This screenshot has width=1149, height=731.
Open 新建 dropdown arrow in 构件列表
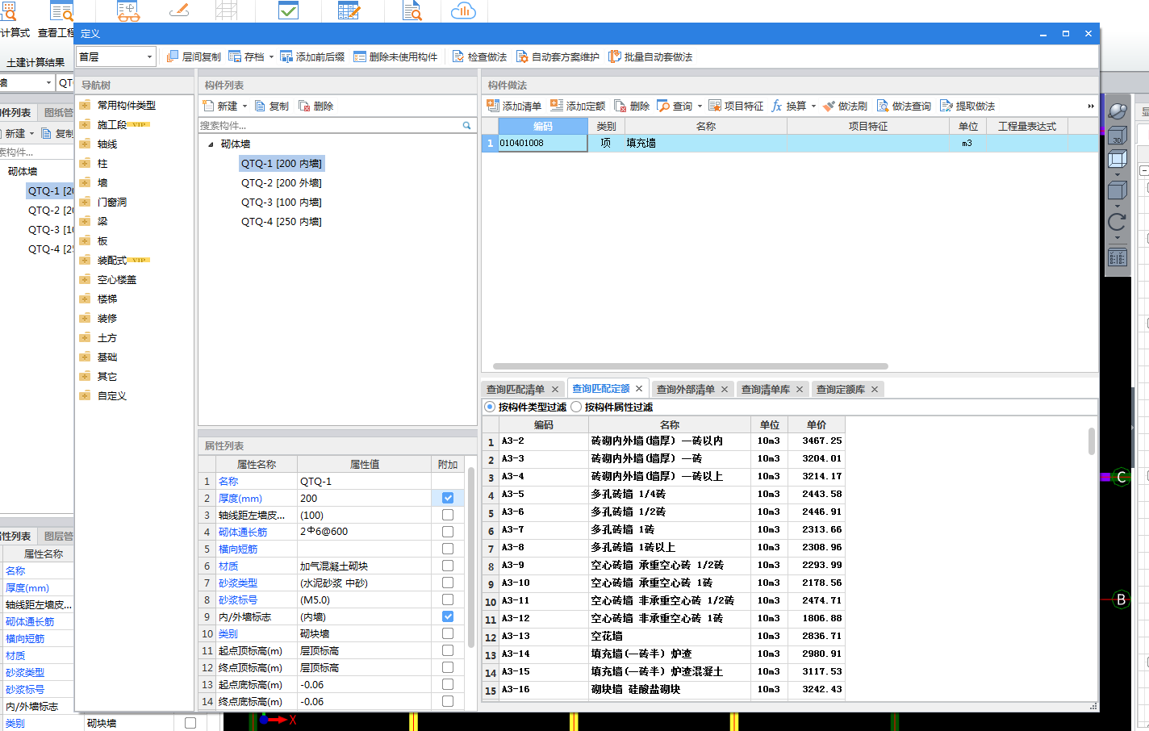(x=244, y=106)
